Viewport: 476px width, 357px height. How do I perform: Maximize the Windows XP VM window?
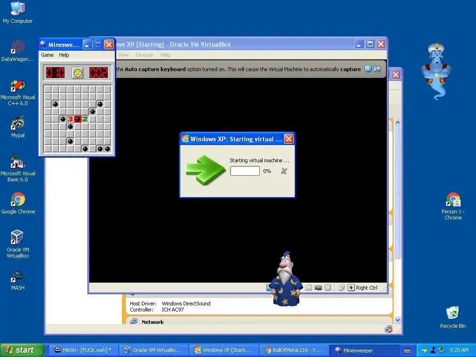[x=370, y=44]
